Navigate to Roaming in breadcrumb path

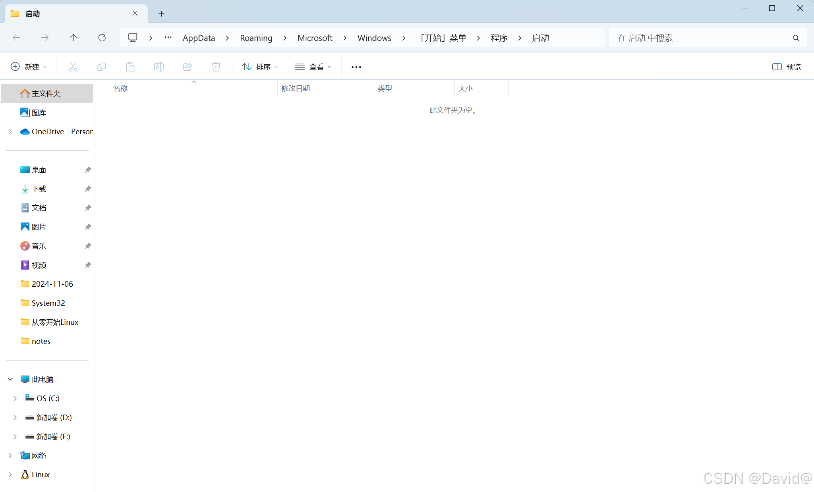[256, 38]
